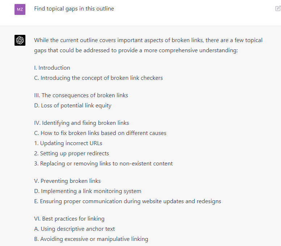Click "D. Implementing a link monitoring system" line
The image size is (281, 246).
[88, 191]
